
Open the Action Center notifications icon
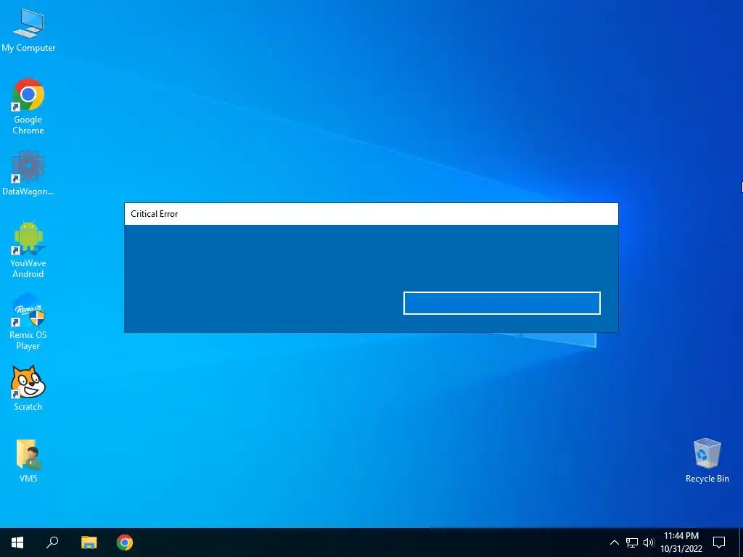pyautogui.click(x=719, y=542)
